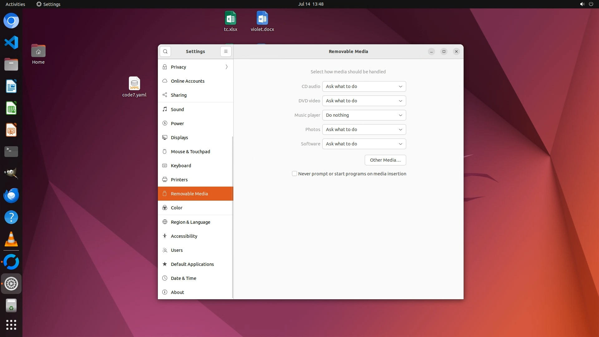Open VLC media player from dock
Screen dimensions: 599x337
tap(11, 240)
